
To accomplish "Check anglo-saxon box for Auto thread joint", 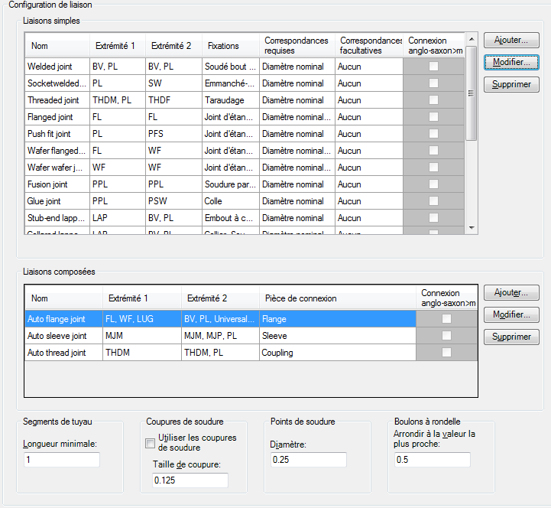I will 446,353.
